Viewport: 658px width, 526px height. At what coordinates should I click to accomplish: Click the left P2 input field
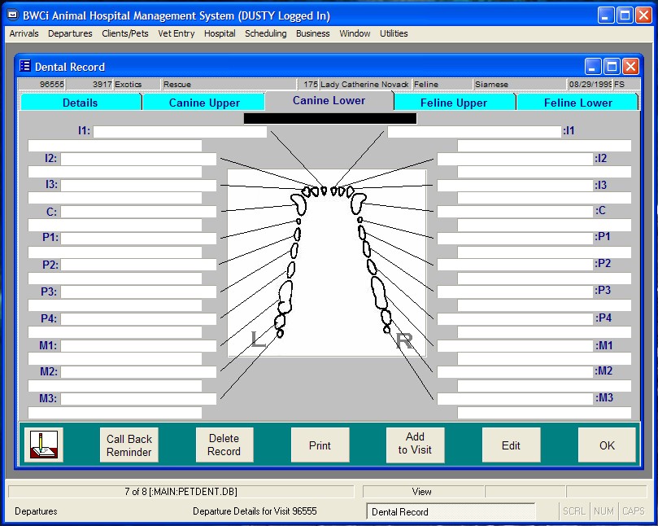click(x=138, y=265)
